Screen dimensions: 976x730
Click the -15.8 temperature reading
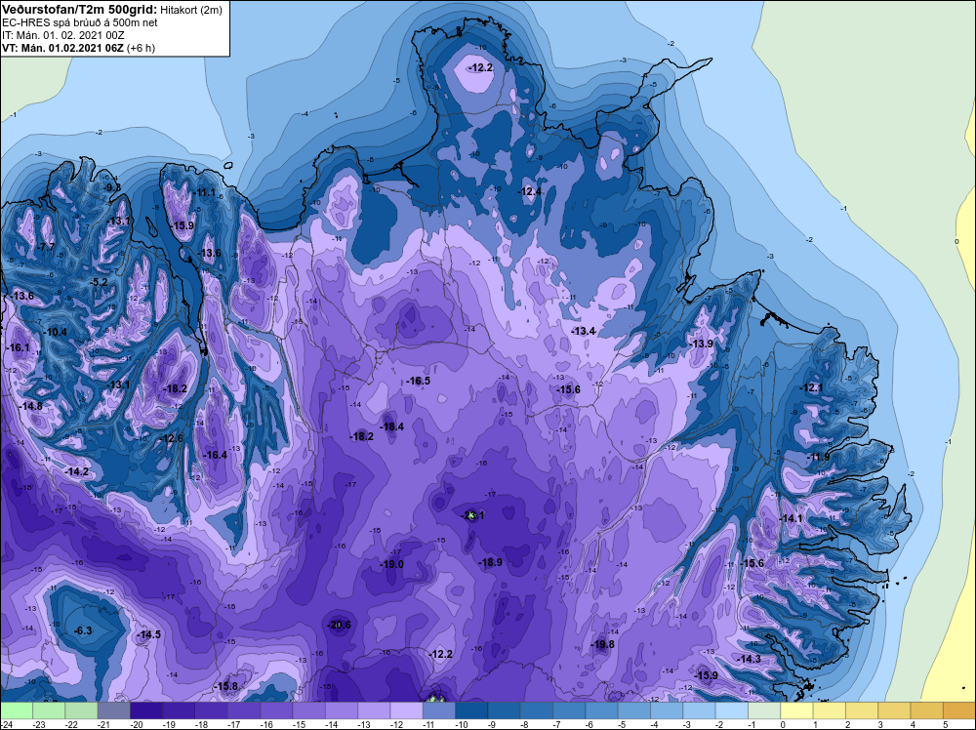tap(226, 686)
